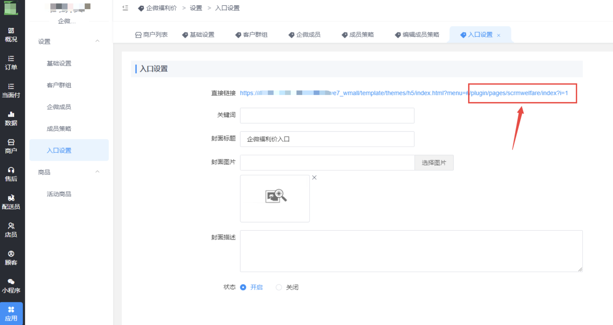Switch to the 企微成员 tab
The width and height of the screenshot is (613, 325).
tap(304, 35)
